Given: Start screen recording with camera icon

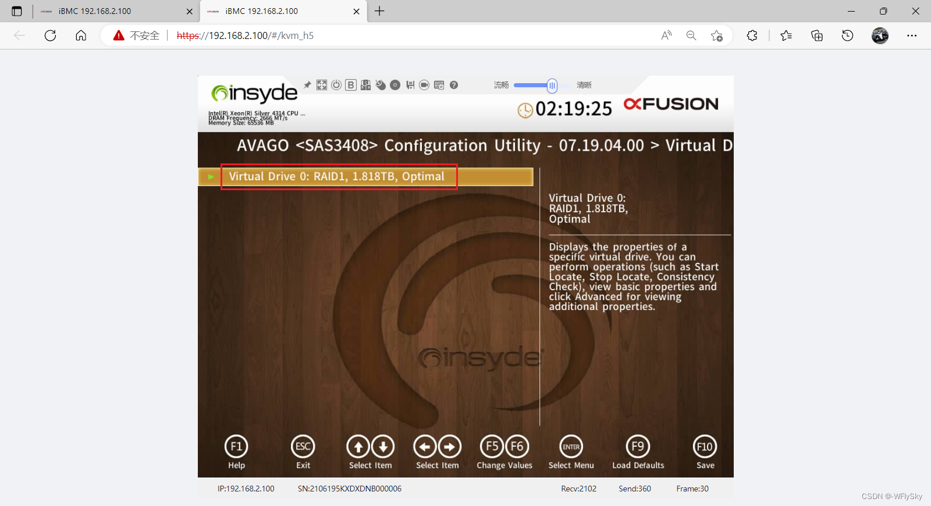Looking at the screenshot, I should pyautogui.click(x=424, y=85).
